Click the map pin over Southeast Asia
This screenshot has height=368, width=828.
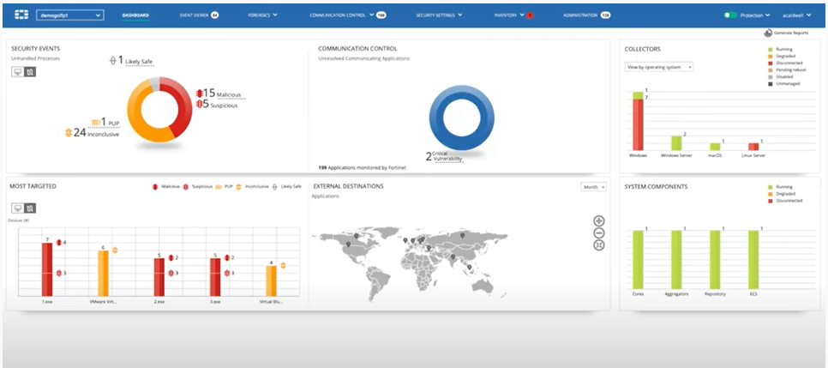[469, 267]
